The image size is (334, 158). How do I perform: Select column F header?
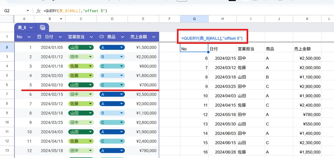pos(170,19)
